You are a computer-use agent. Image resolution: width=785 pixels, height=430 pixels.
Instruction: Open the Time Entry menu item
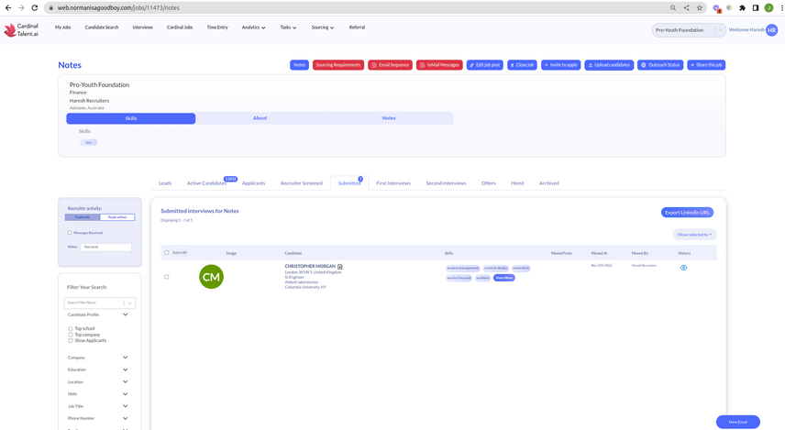(217, 28)
